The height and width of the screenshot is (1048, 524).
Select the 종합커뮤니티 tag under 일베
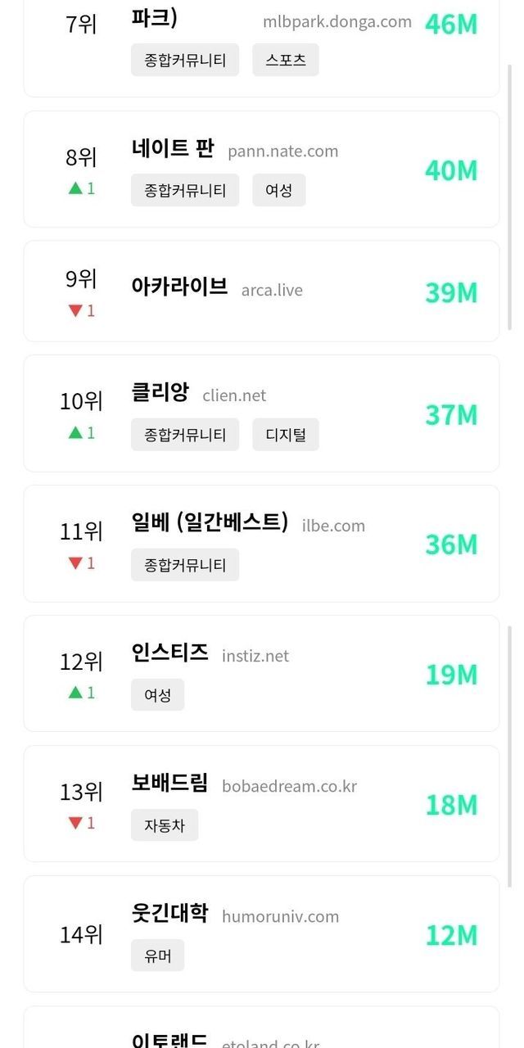point(185,565)
